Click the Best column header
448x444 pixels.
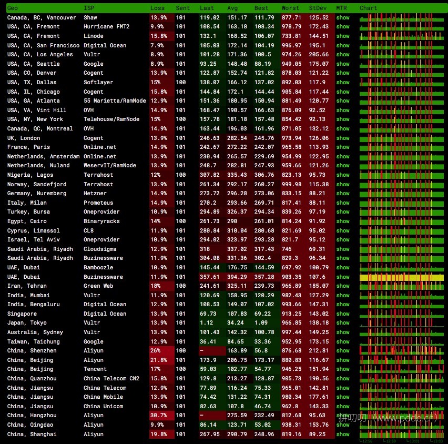(x=261, y=8)
